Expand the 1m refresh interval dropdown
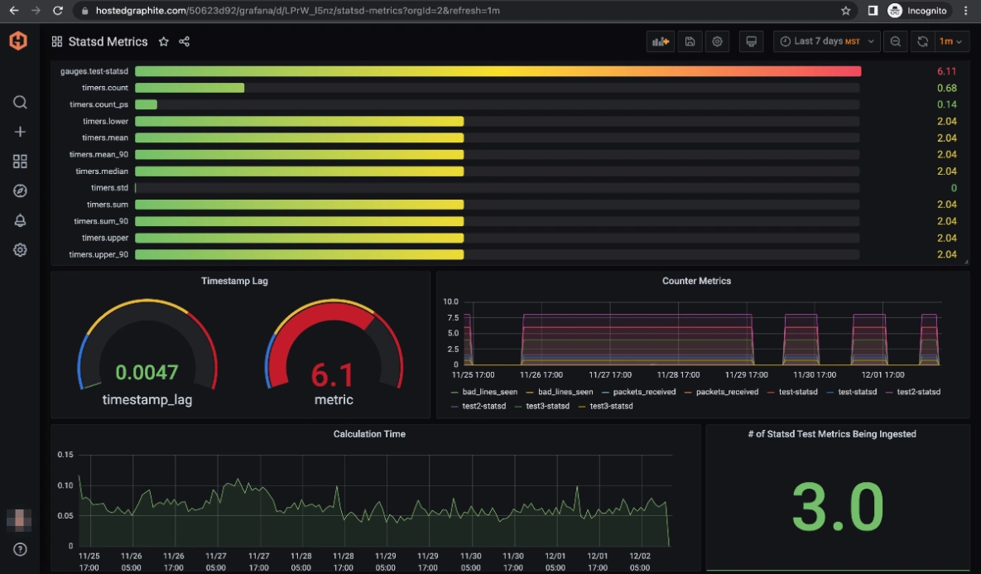981x574 pixels. pyautogui.click(x=950, y=41)
